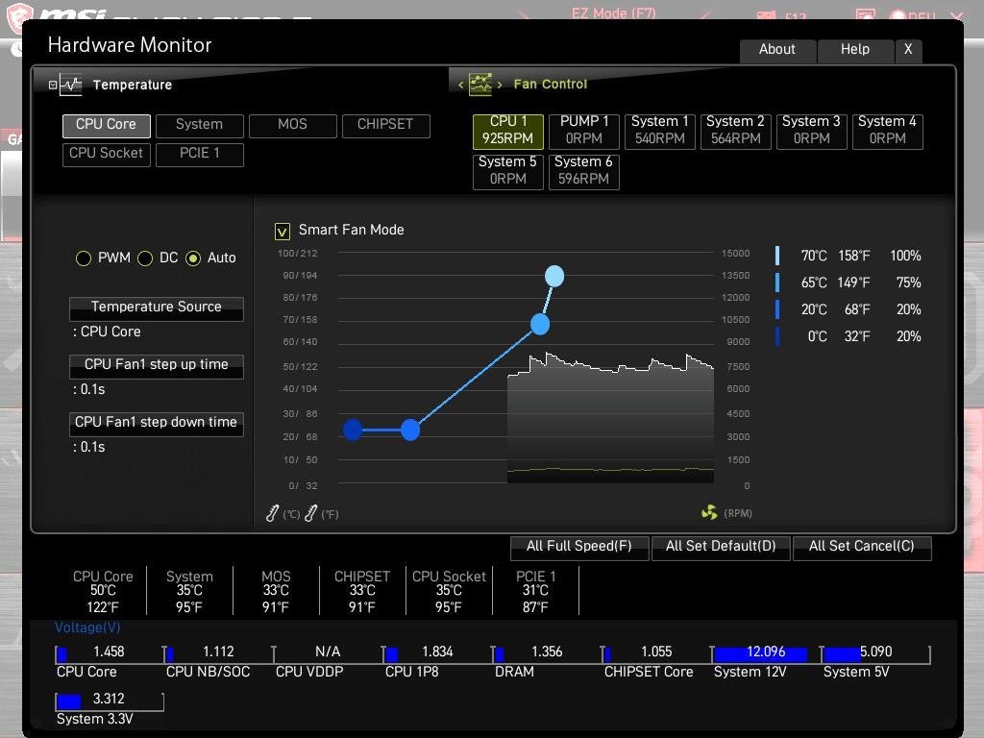Screen dimensions: 984x738
Task: Choose the System 3 fan
Action: pos(811,131)
